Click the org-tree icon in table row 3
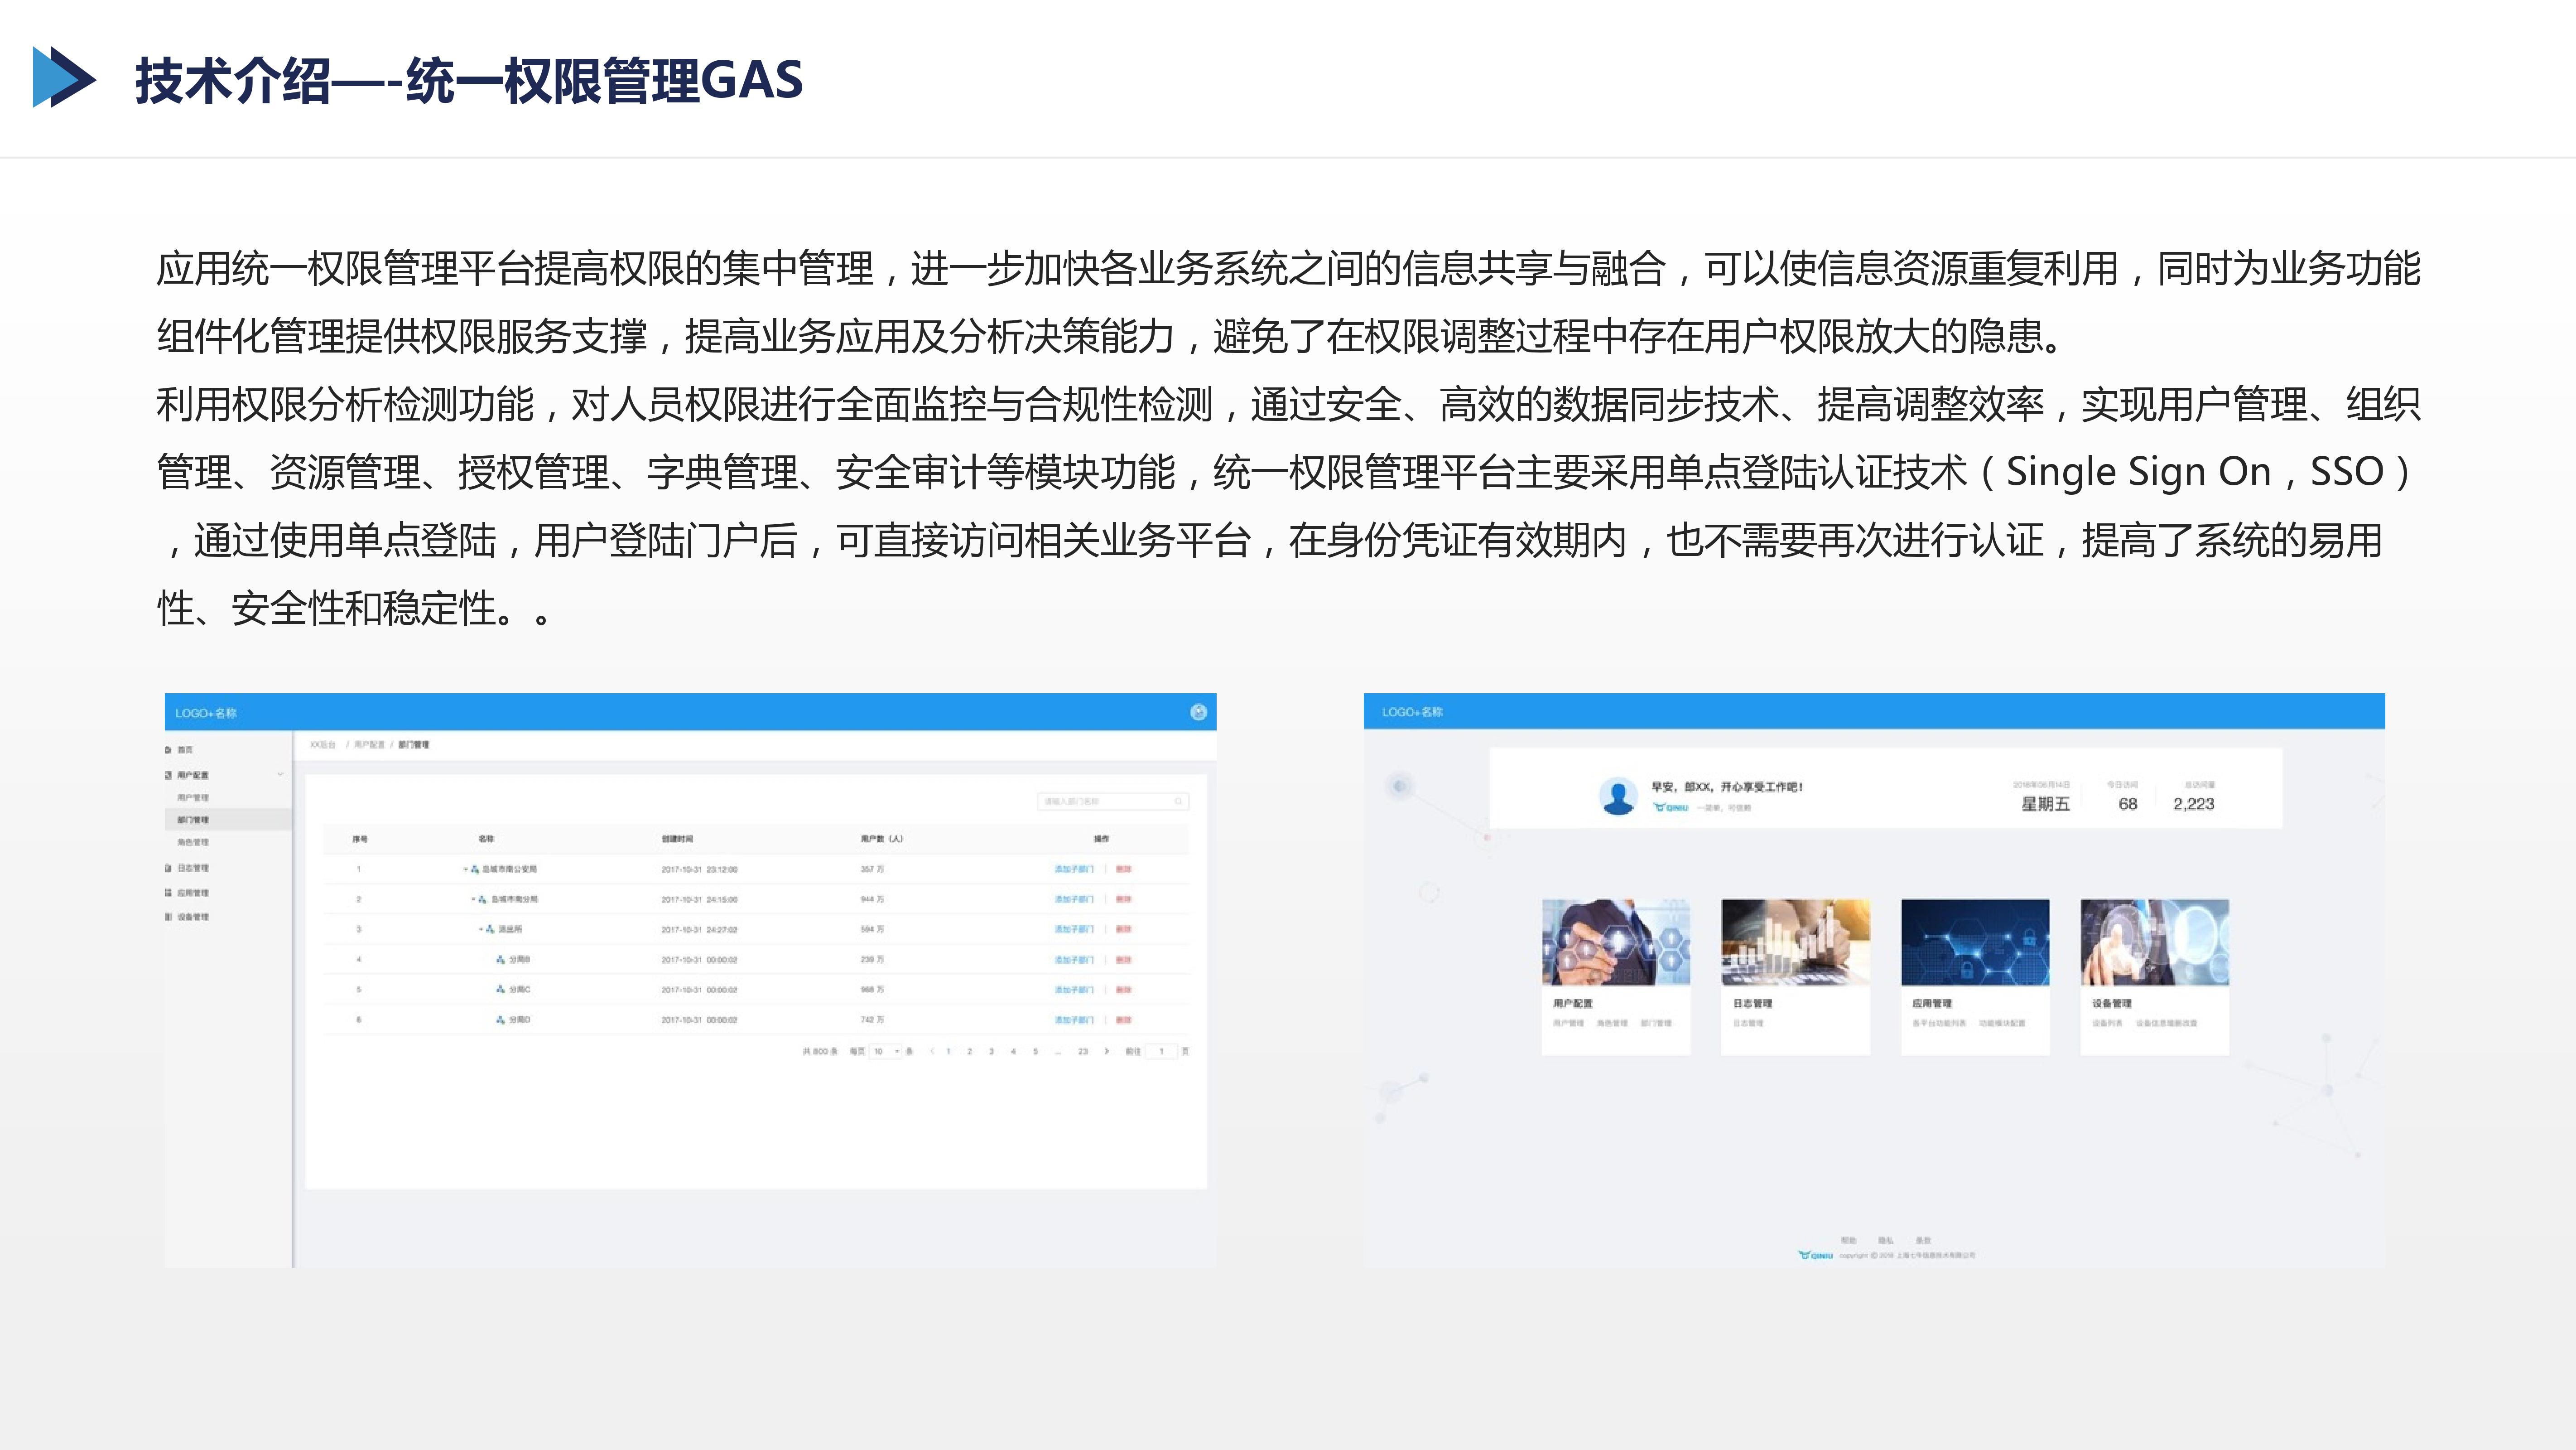This screenshot has height=1450, width=2576. tap(490, 930)
